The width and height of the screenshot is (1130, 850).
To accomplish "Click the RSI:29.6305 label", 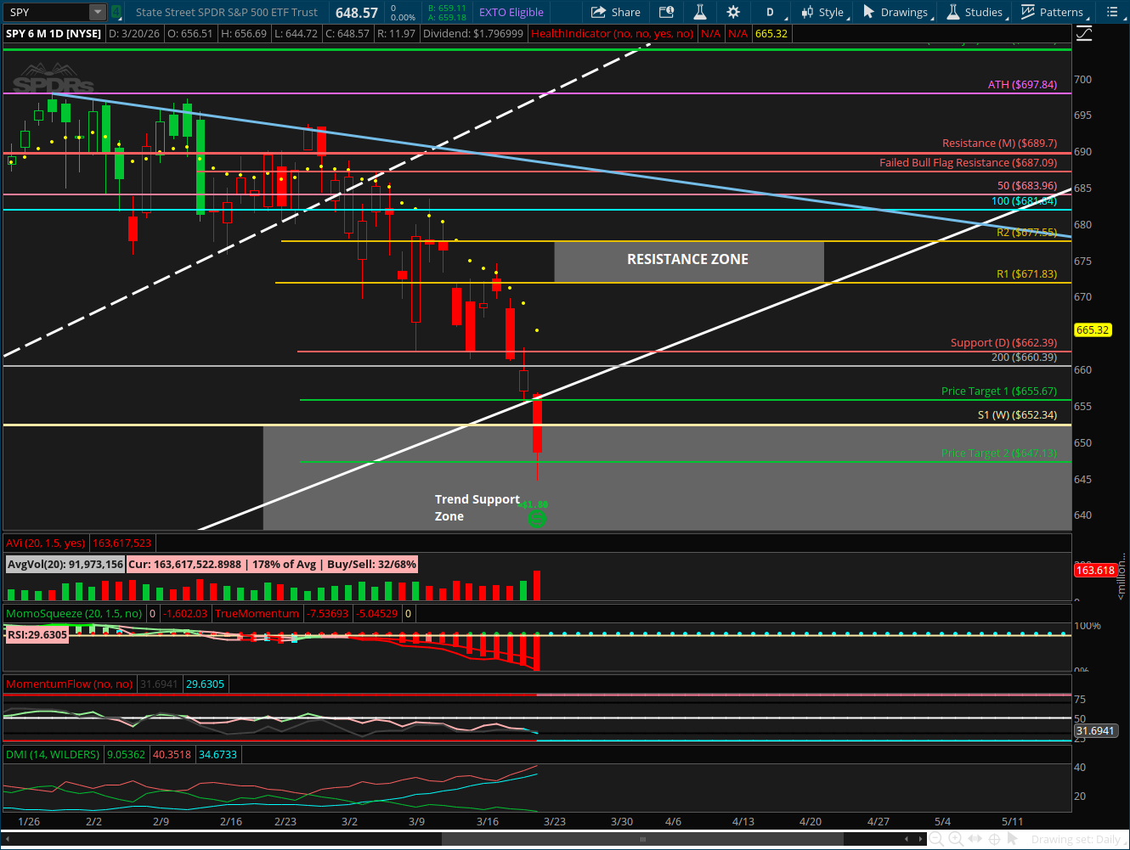I will (37, 634).
